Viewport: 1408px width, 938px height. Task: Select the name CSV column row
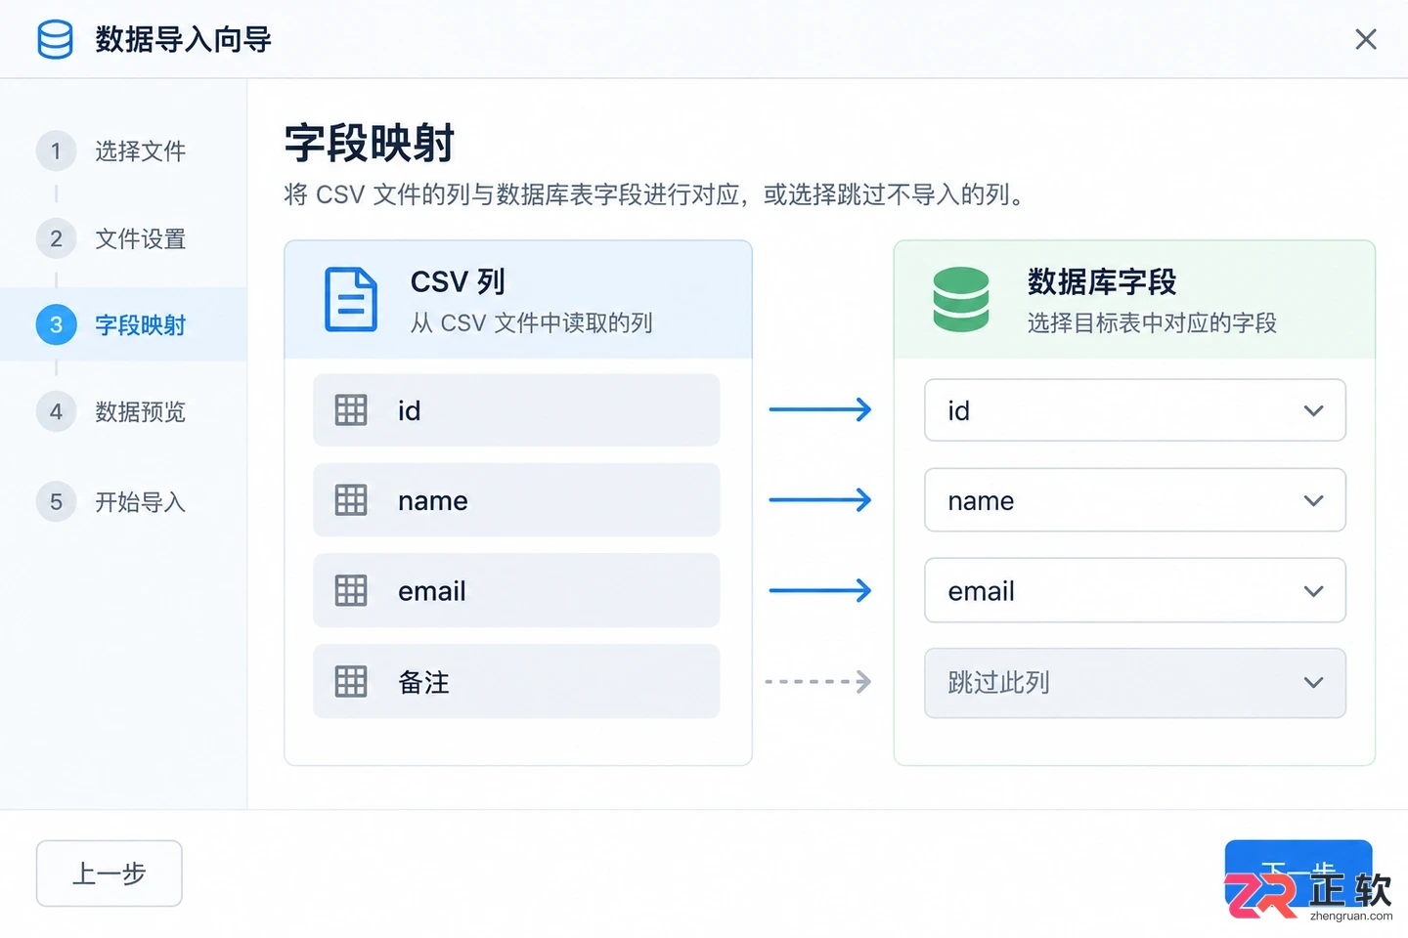point(516,500)
